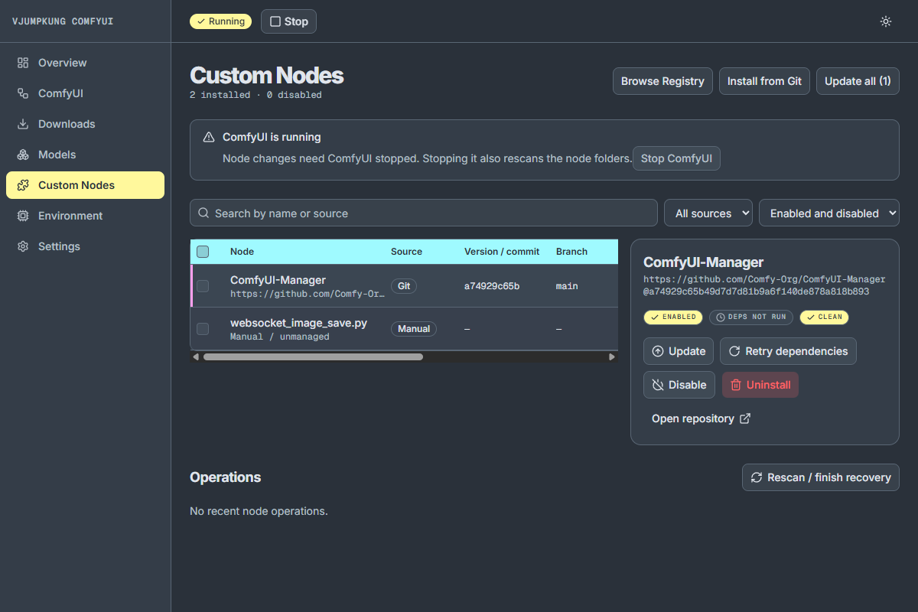Click the Source column header
The height and width of the screenshot is (612, 918).
coord(406,252)
